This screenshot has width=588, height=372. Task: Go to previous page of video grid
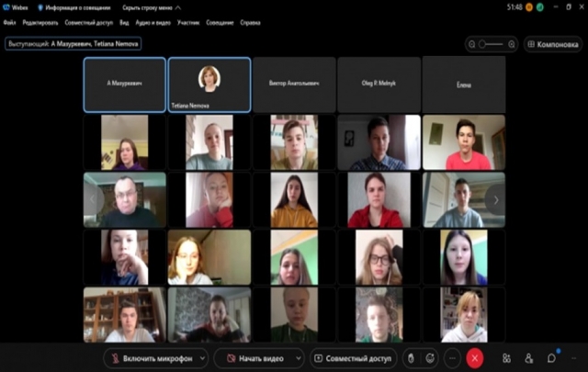92,199
